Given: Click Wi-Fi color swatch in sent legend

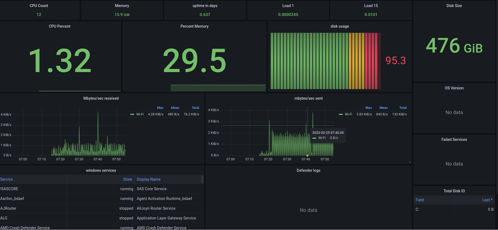Looking at the screenshot, I should 341,114.
